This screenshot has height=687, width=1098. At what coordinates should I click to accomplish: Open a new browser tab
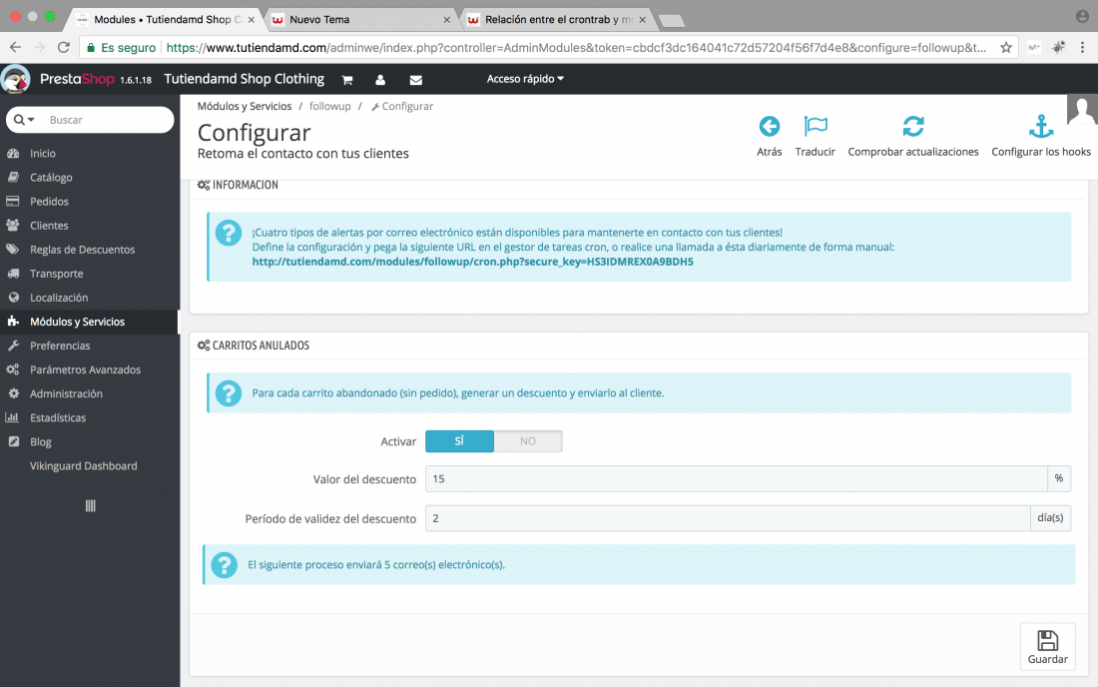pos(672,21)
